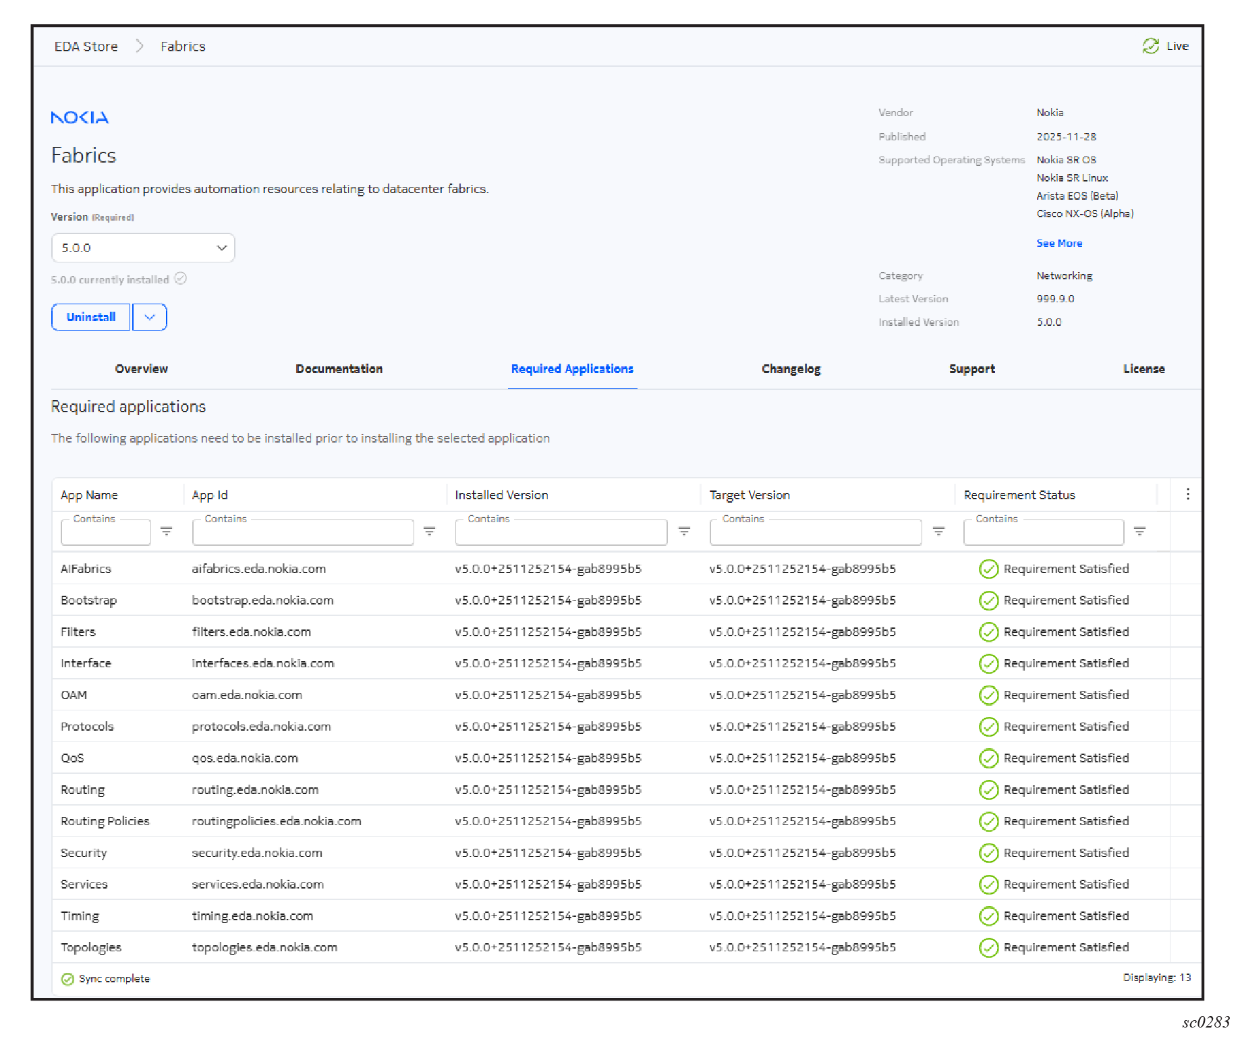
Task: Open the App Name column filter icon
Action: click(166, 532)
